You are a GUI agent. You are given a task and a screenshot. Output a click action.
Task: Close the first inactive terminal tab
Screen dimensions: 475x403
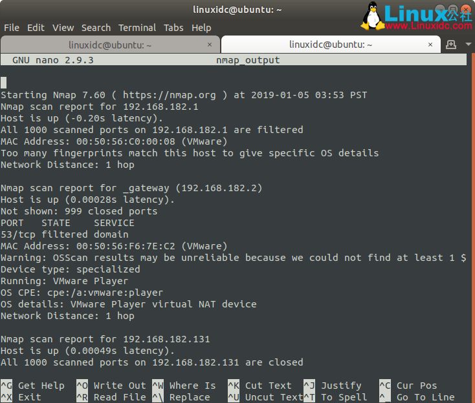point(210,45)
